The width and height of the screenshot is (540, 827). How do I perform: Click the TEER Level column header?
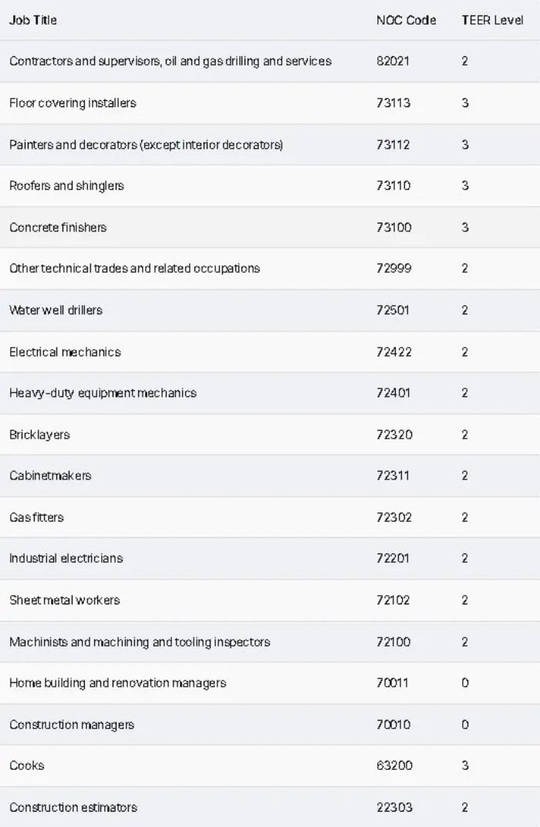pos(492,20)
